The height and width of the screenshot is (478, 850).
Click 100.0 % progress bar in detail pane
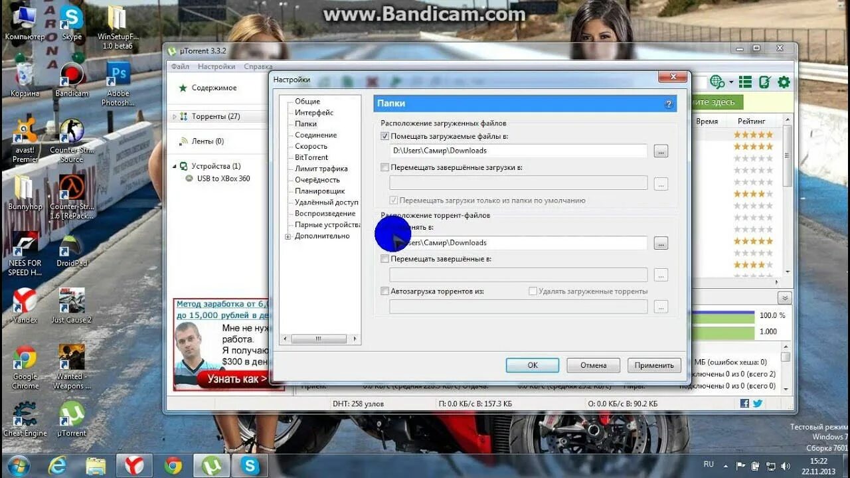pyautogui.click(x=722, y=316)
